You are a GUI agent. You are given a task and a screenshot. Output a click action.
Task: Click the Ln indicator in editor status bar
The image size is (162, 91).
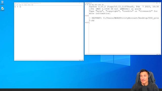(80, 60)
